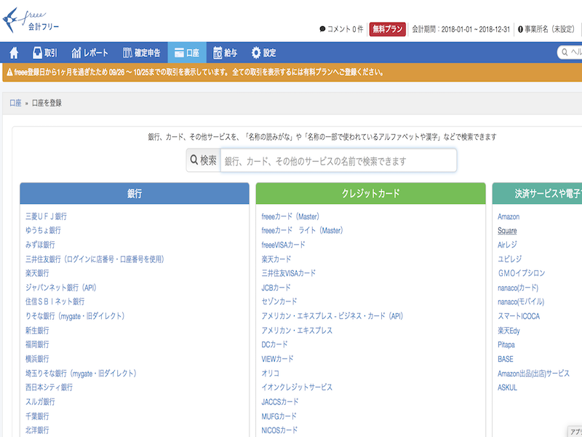The height and width of the screenshot is (437, 582).
Task: Click the 検索 magnifier label
Action: pyautogui.click(x=204, y=160)
